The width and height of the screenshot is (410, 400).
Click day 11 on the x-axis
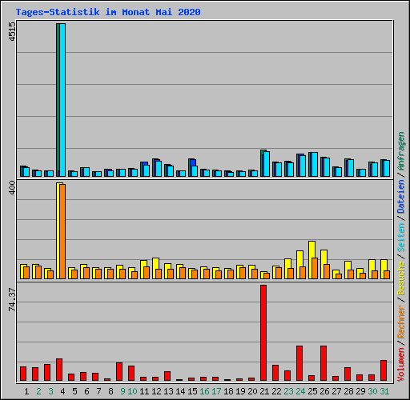click(144, 391)
